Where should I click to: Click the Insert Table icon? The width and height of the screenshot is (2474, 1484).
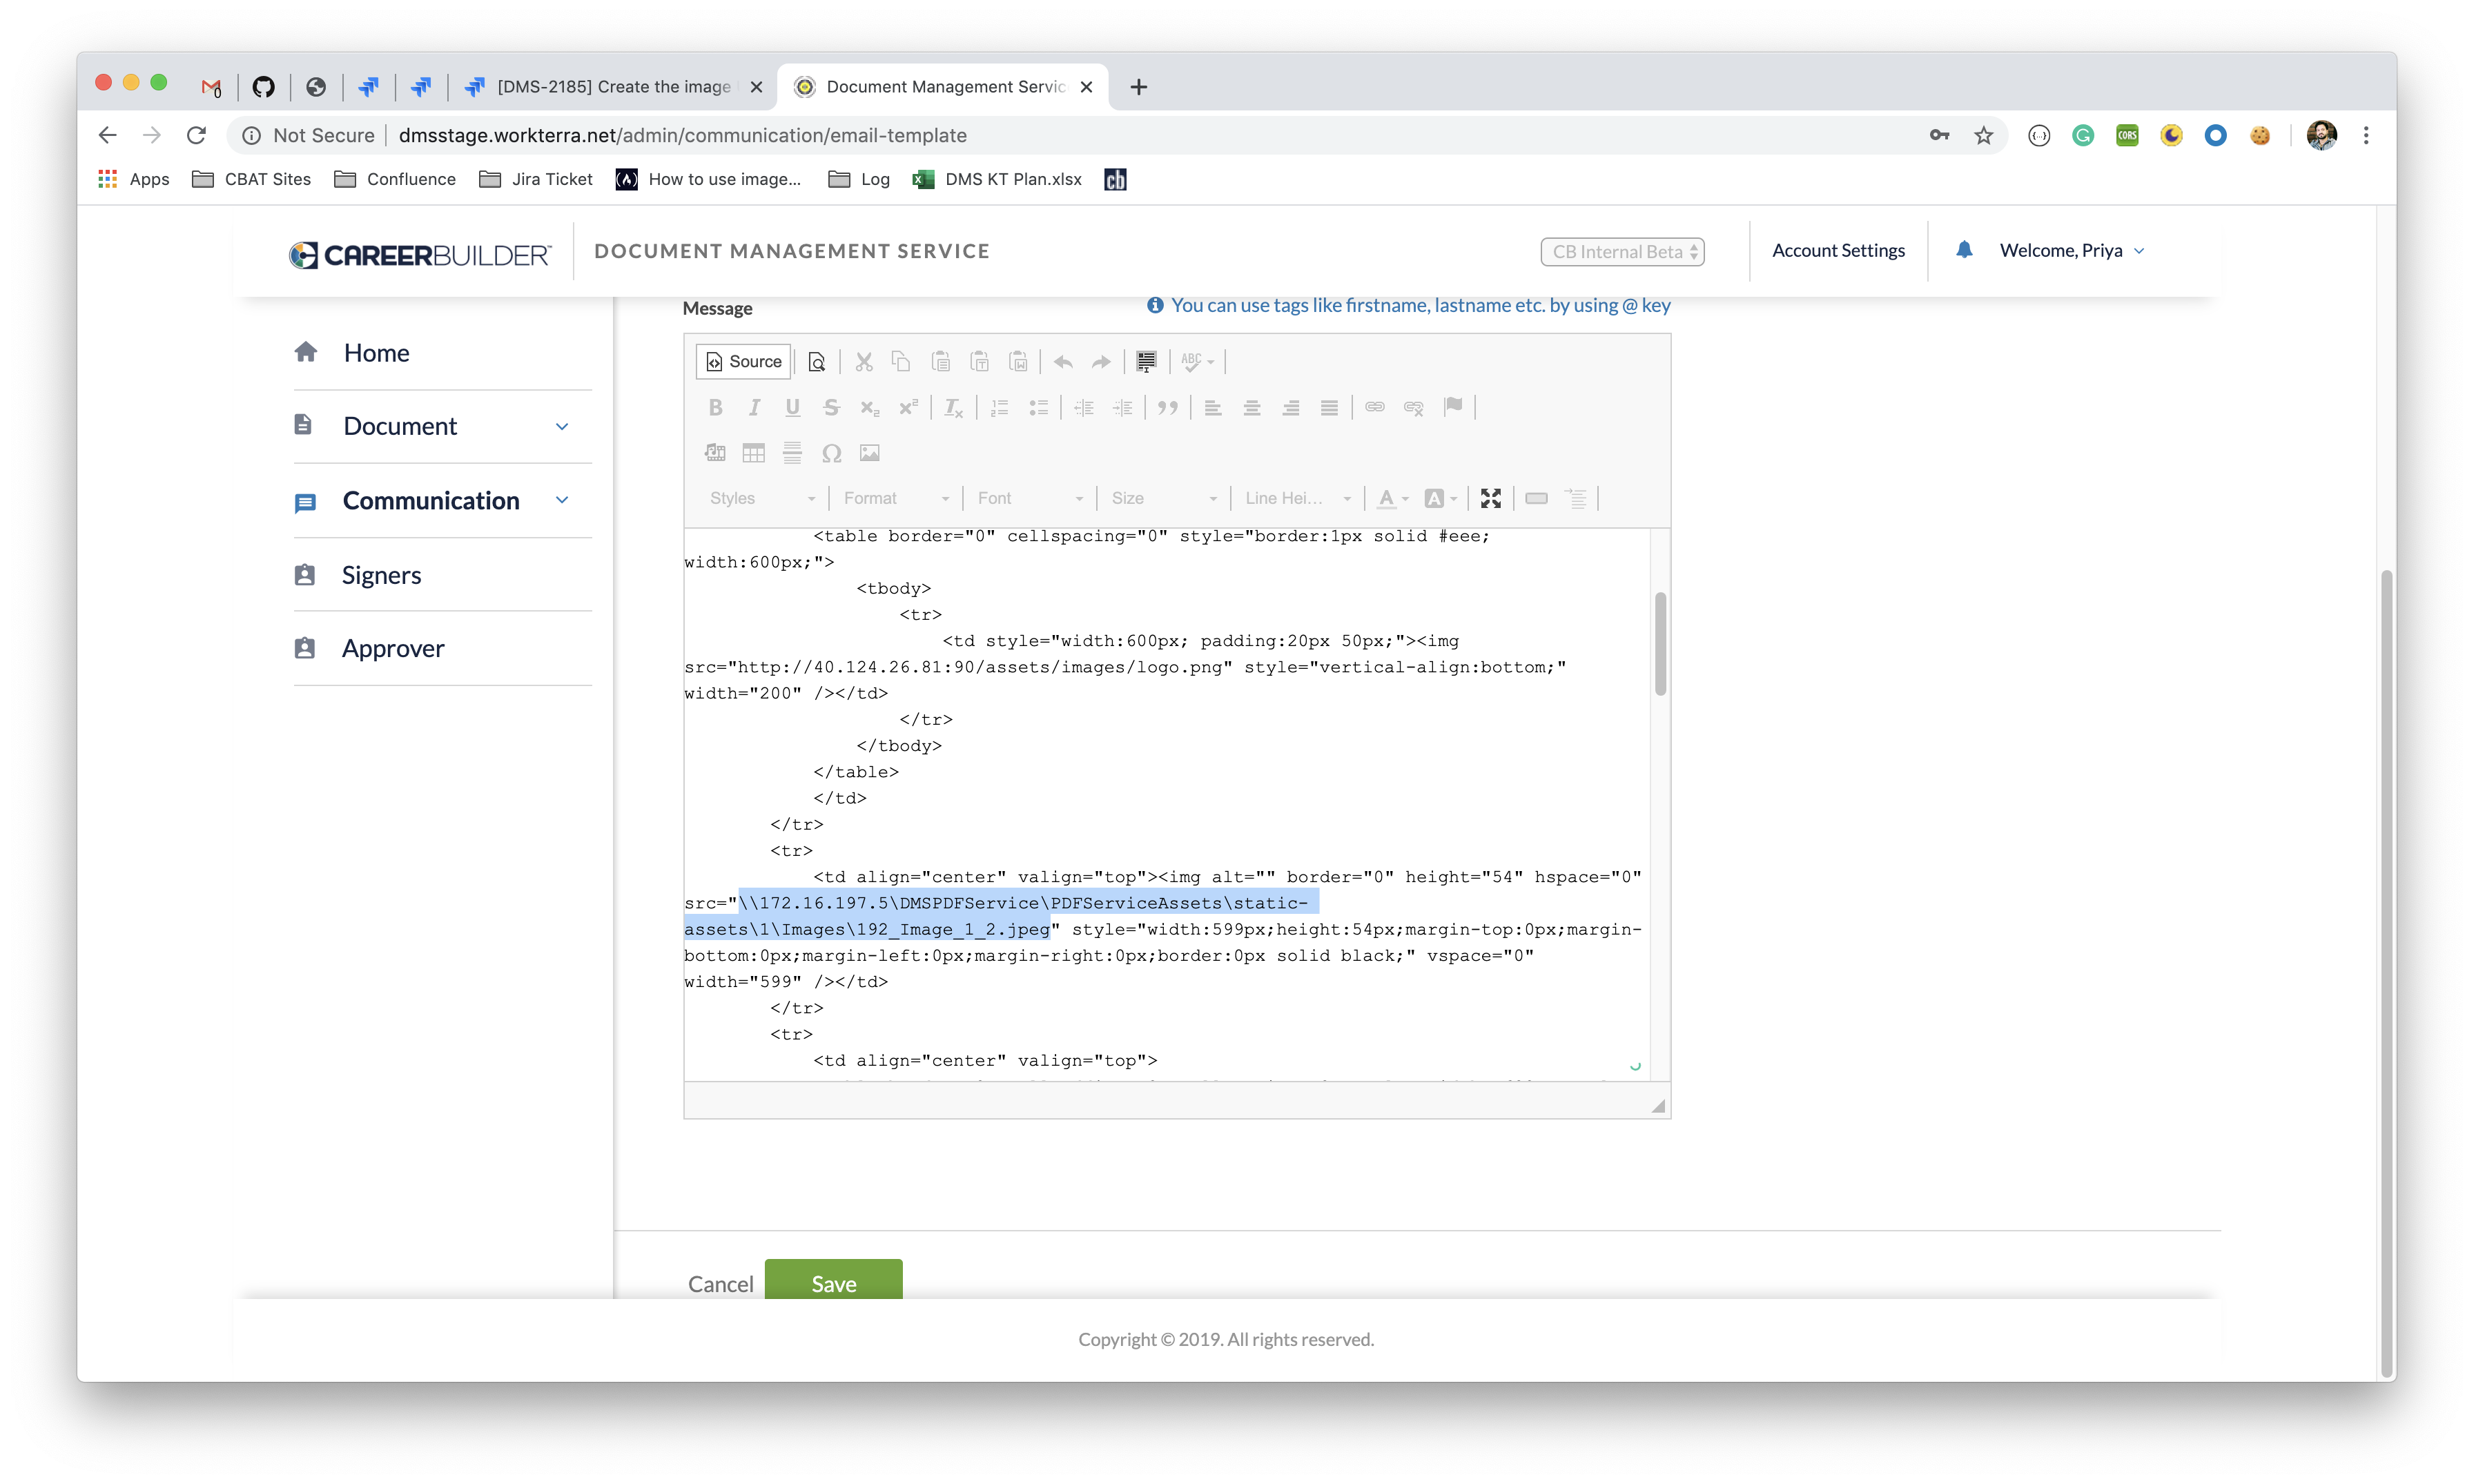pyautogui.click(x=754, y=453)
